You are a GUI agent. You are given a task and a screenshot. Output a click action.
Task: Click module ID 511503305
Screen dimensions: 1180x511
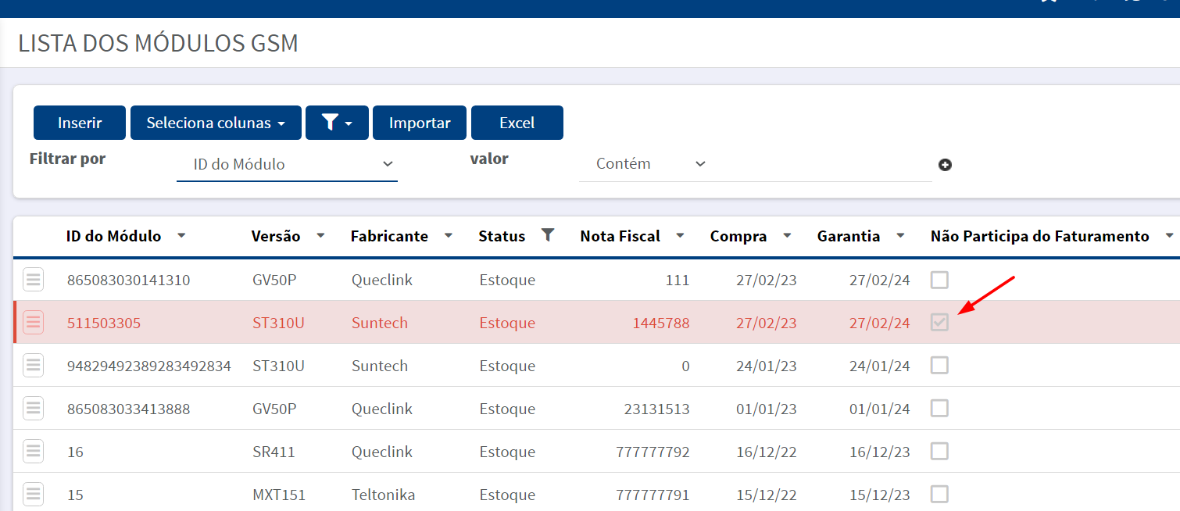(x=104, y=323)
